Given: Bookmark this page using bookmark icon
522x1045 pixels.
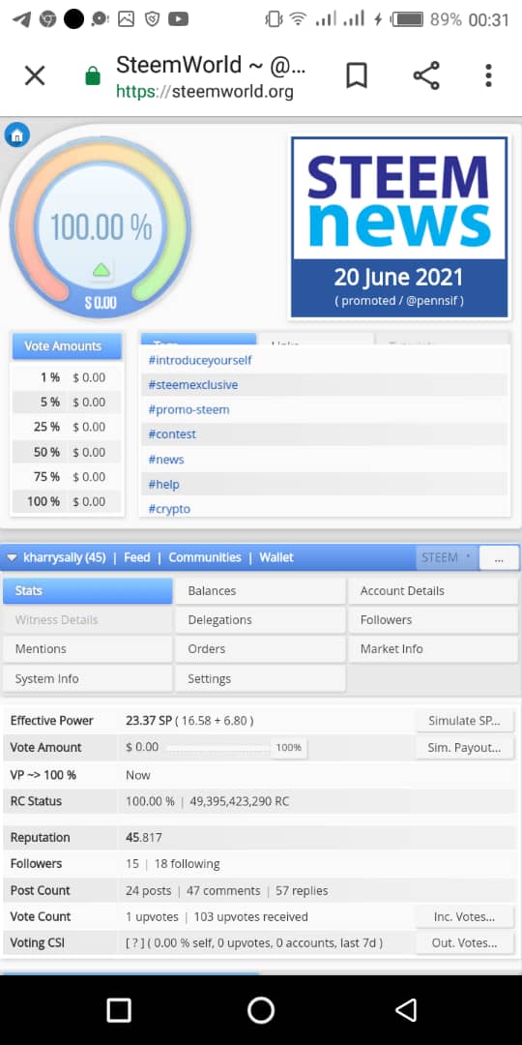Looking at the screenshot, I should coord(357,75).
